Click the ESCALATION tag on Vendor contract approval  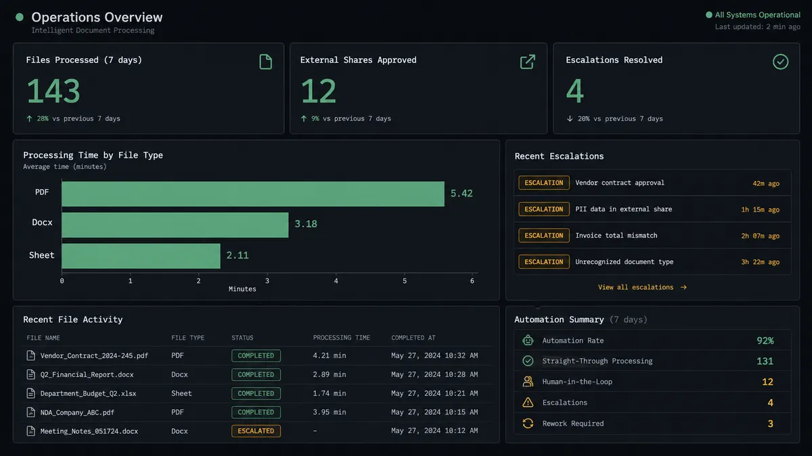[x=544, y=182]
